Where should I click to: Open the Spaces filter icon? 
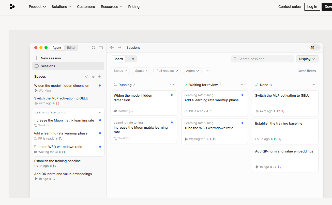click(93, 76)
